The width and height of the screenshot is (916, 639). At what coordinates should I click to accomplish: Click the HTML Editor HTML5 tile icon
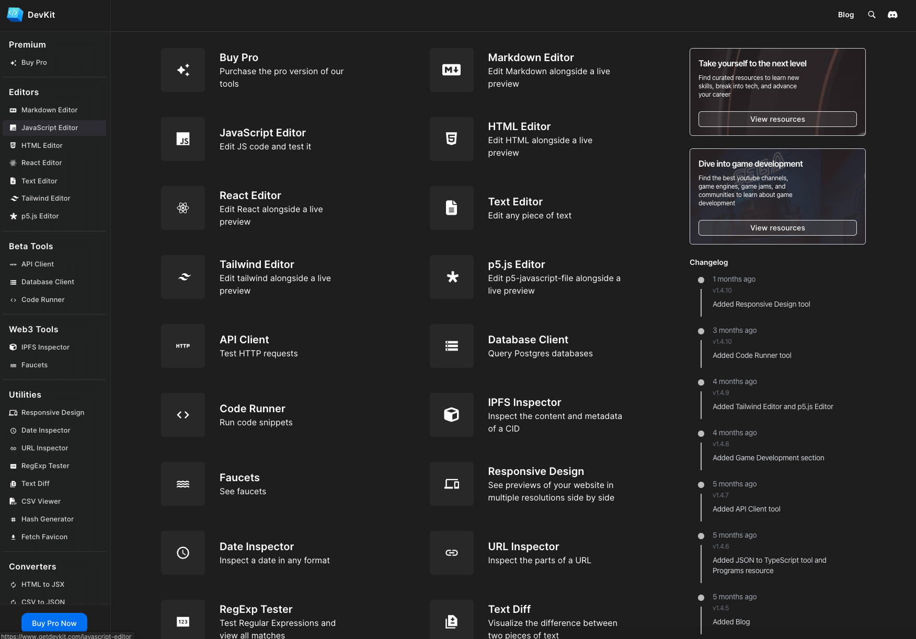tap(452, 139)
